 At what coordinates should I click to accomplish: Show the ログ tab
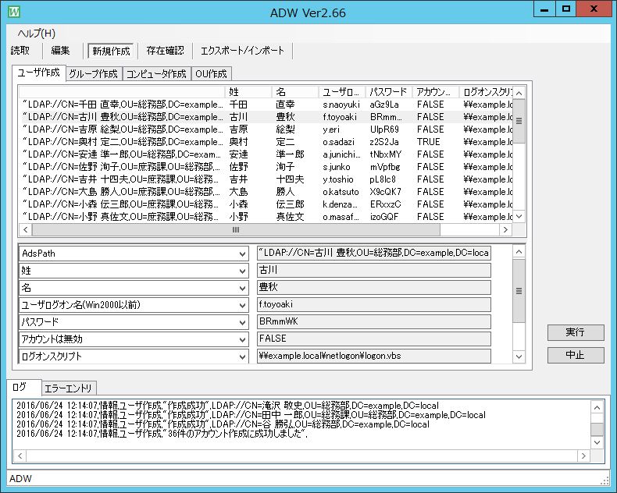click(24, 387)
